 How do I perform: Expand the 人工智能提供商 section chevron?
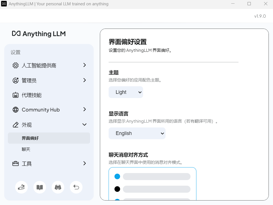point(84,65)
